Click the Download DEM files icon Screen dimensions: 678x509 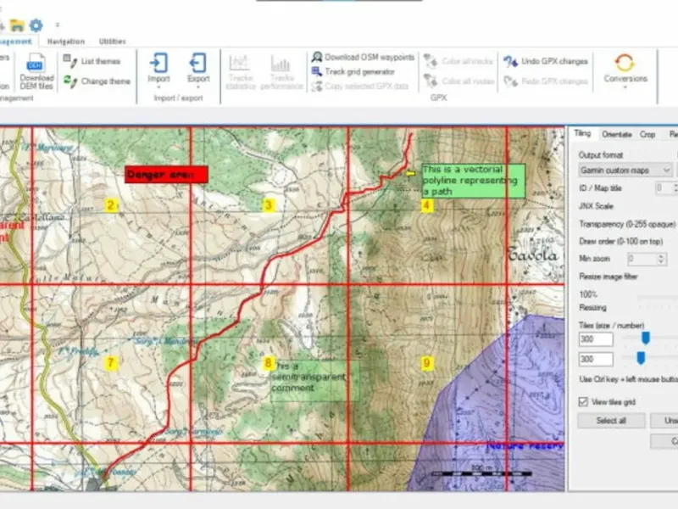point(36,63)
